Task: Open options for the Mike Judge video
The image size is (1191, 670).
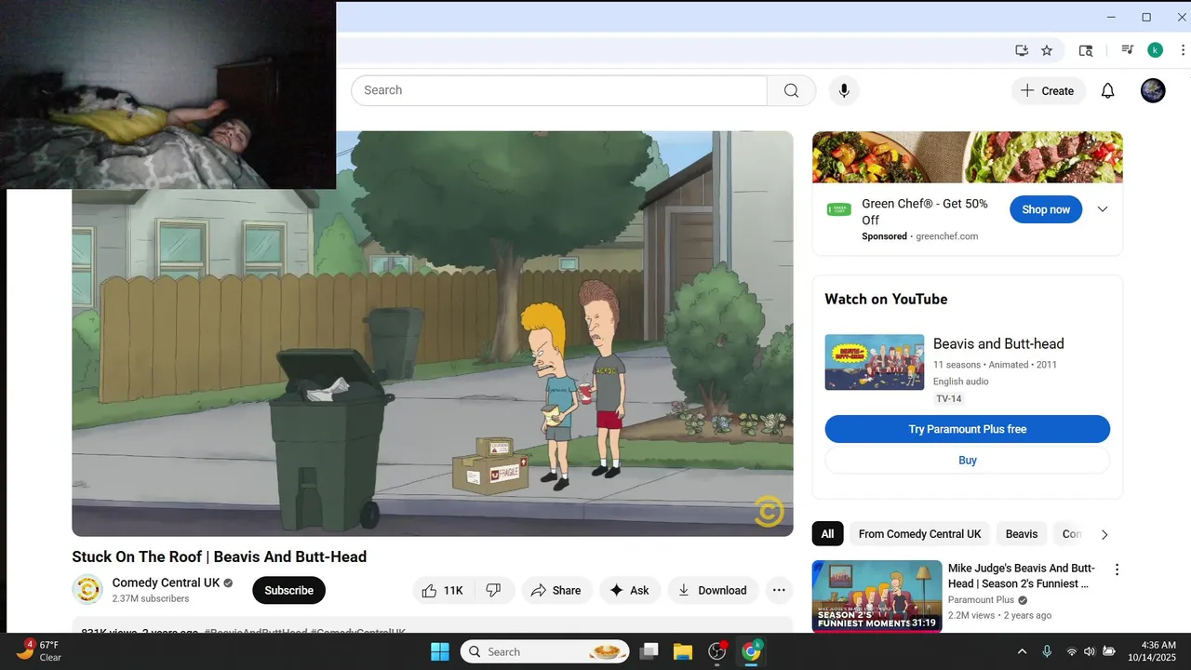Action: [x=1117, y=569]
